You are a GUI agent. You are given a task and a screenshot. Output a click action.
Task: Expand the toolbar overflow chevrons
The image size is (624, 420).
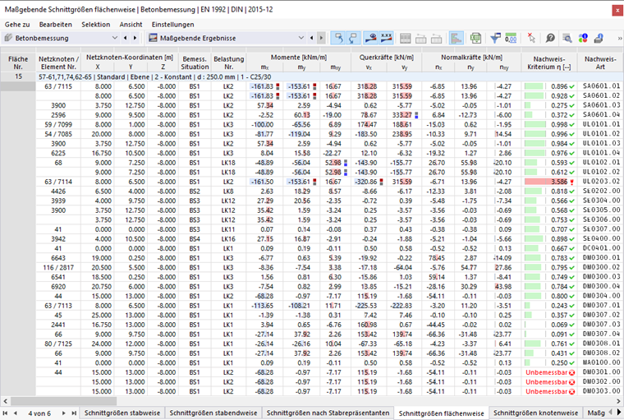tap(619, 39)
